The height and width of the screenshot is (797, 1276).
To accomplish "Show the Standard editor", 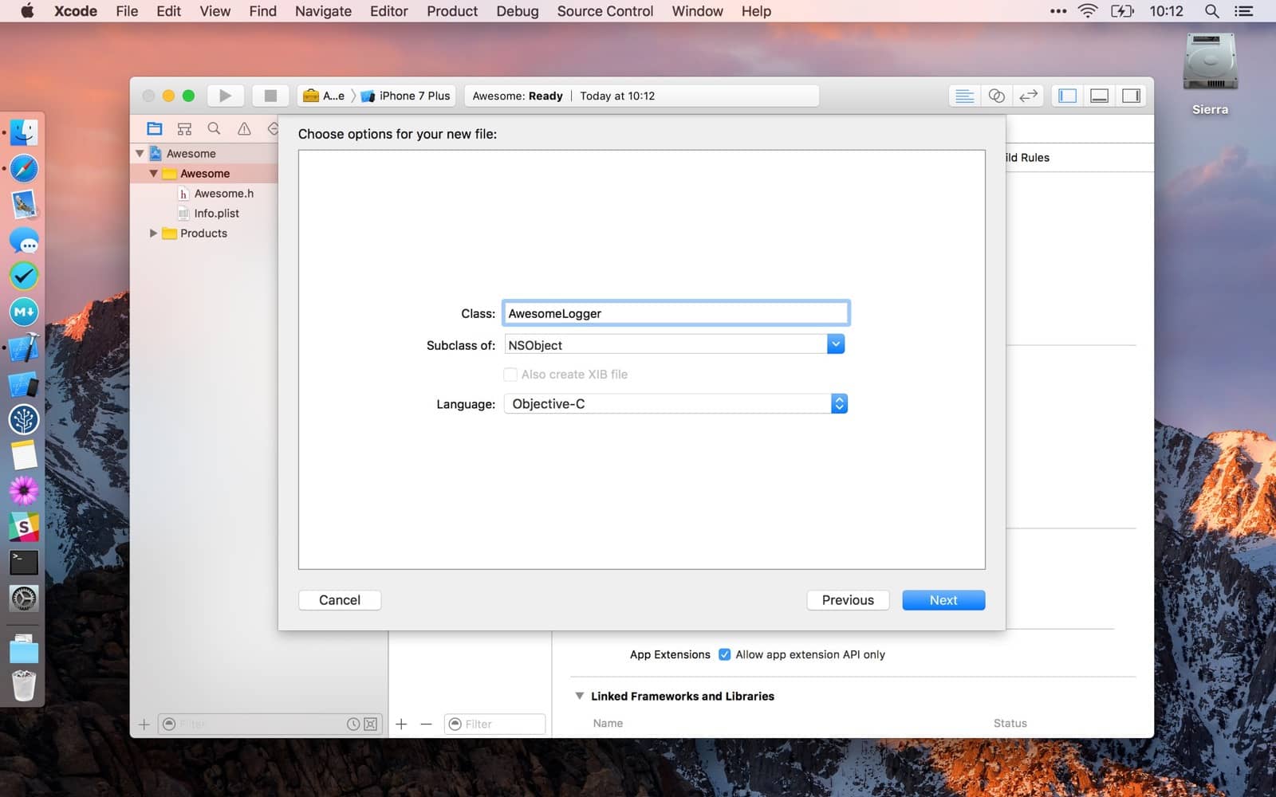I will click(x=964, y=96).
